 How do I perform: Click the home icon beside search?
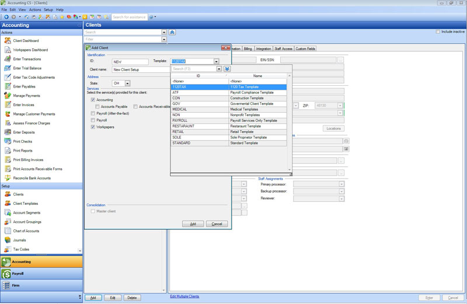point(172,33)
